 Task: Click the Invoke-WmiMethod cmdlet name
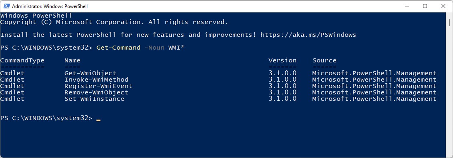click(96, 80)
